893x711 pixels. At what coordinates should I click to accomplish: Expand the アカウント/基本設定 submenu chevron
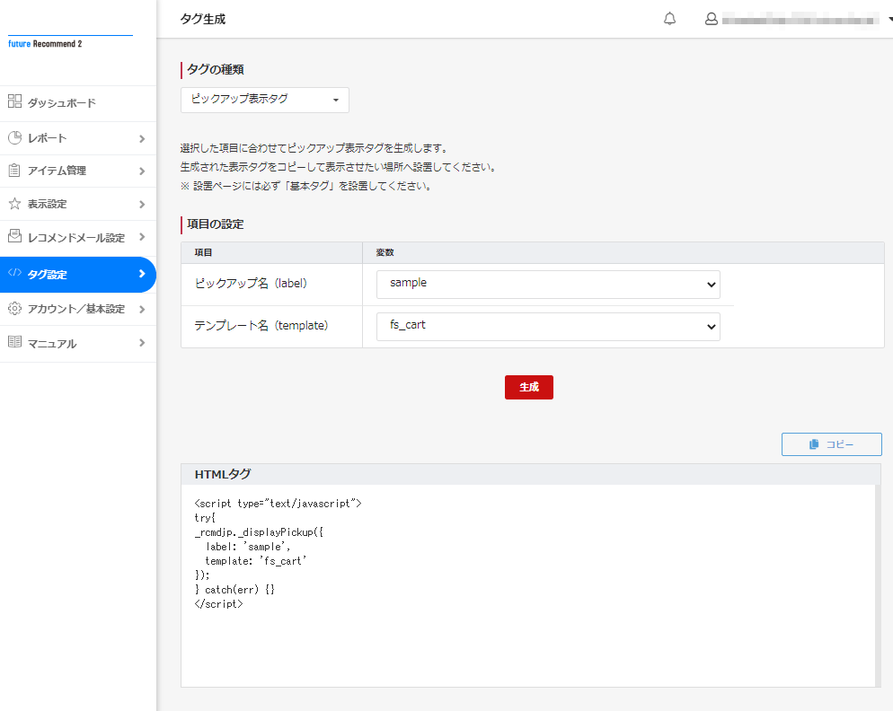[142, 309]
